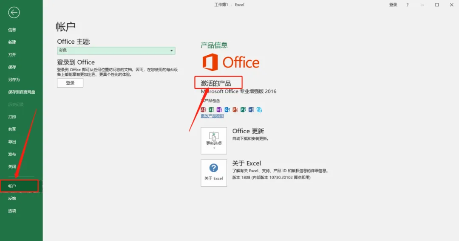This screenshot has width=459, height=241.
Task: Click the Excel product icon
Action: (211, 109)
